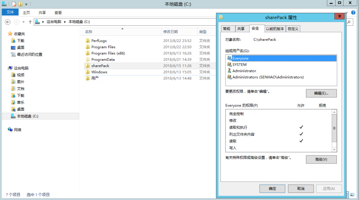The image size is (359, 200).
Task: Switch to the 共享 tab in properties dialog
Action: 241,29
